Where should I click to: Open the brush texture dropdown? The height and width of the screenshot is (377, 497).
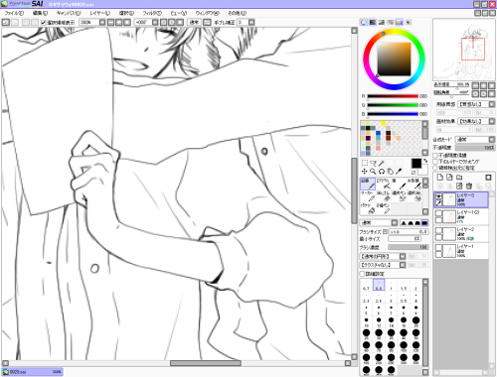click(x=383, y=265)
